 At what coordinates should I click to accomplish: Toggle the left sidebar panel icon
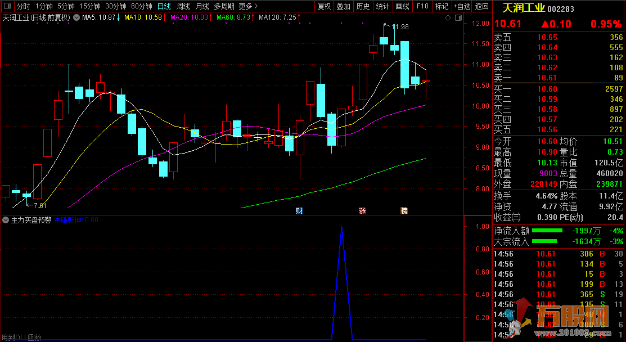(7, 6)
